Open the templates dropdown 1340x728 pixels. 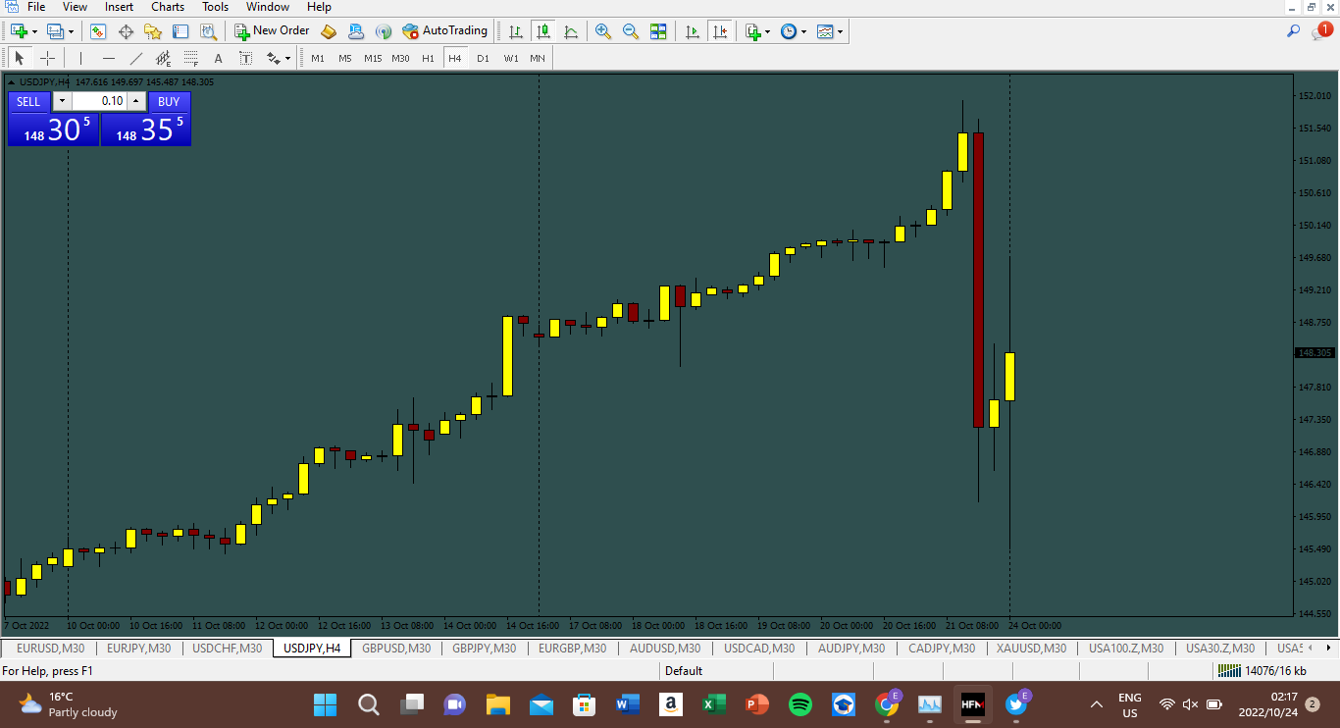pyautogui.click(x=830, y=31)
